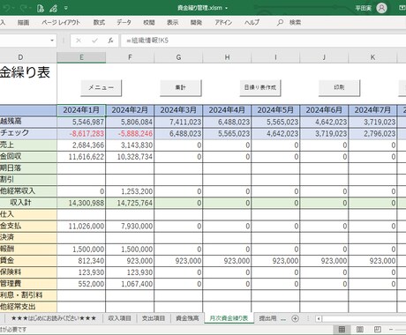Select cell with value 7,930,000
This screenshot has height=335, width=406.
130,227
